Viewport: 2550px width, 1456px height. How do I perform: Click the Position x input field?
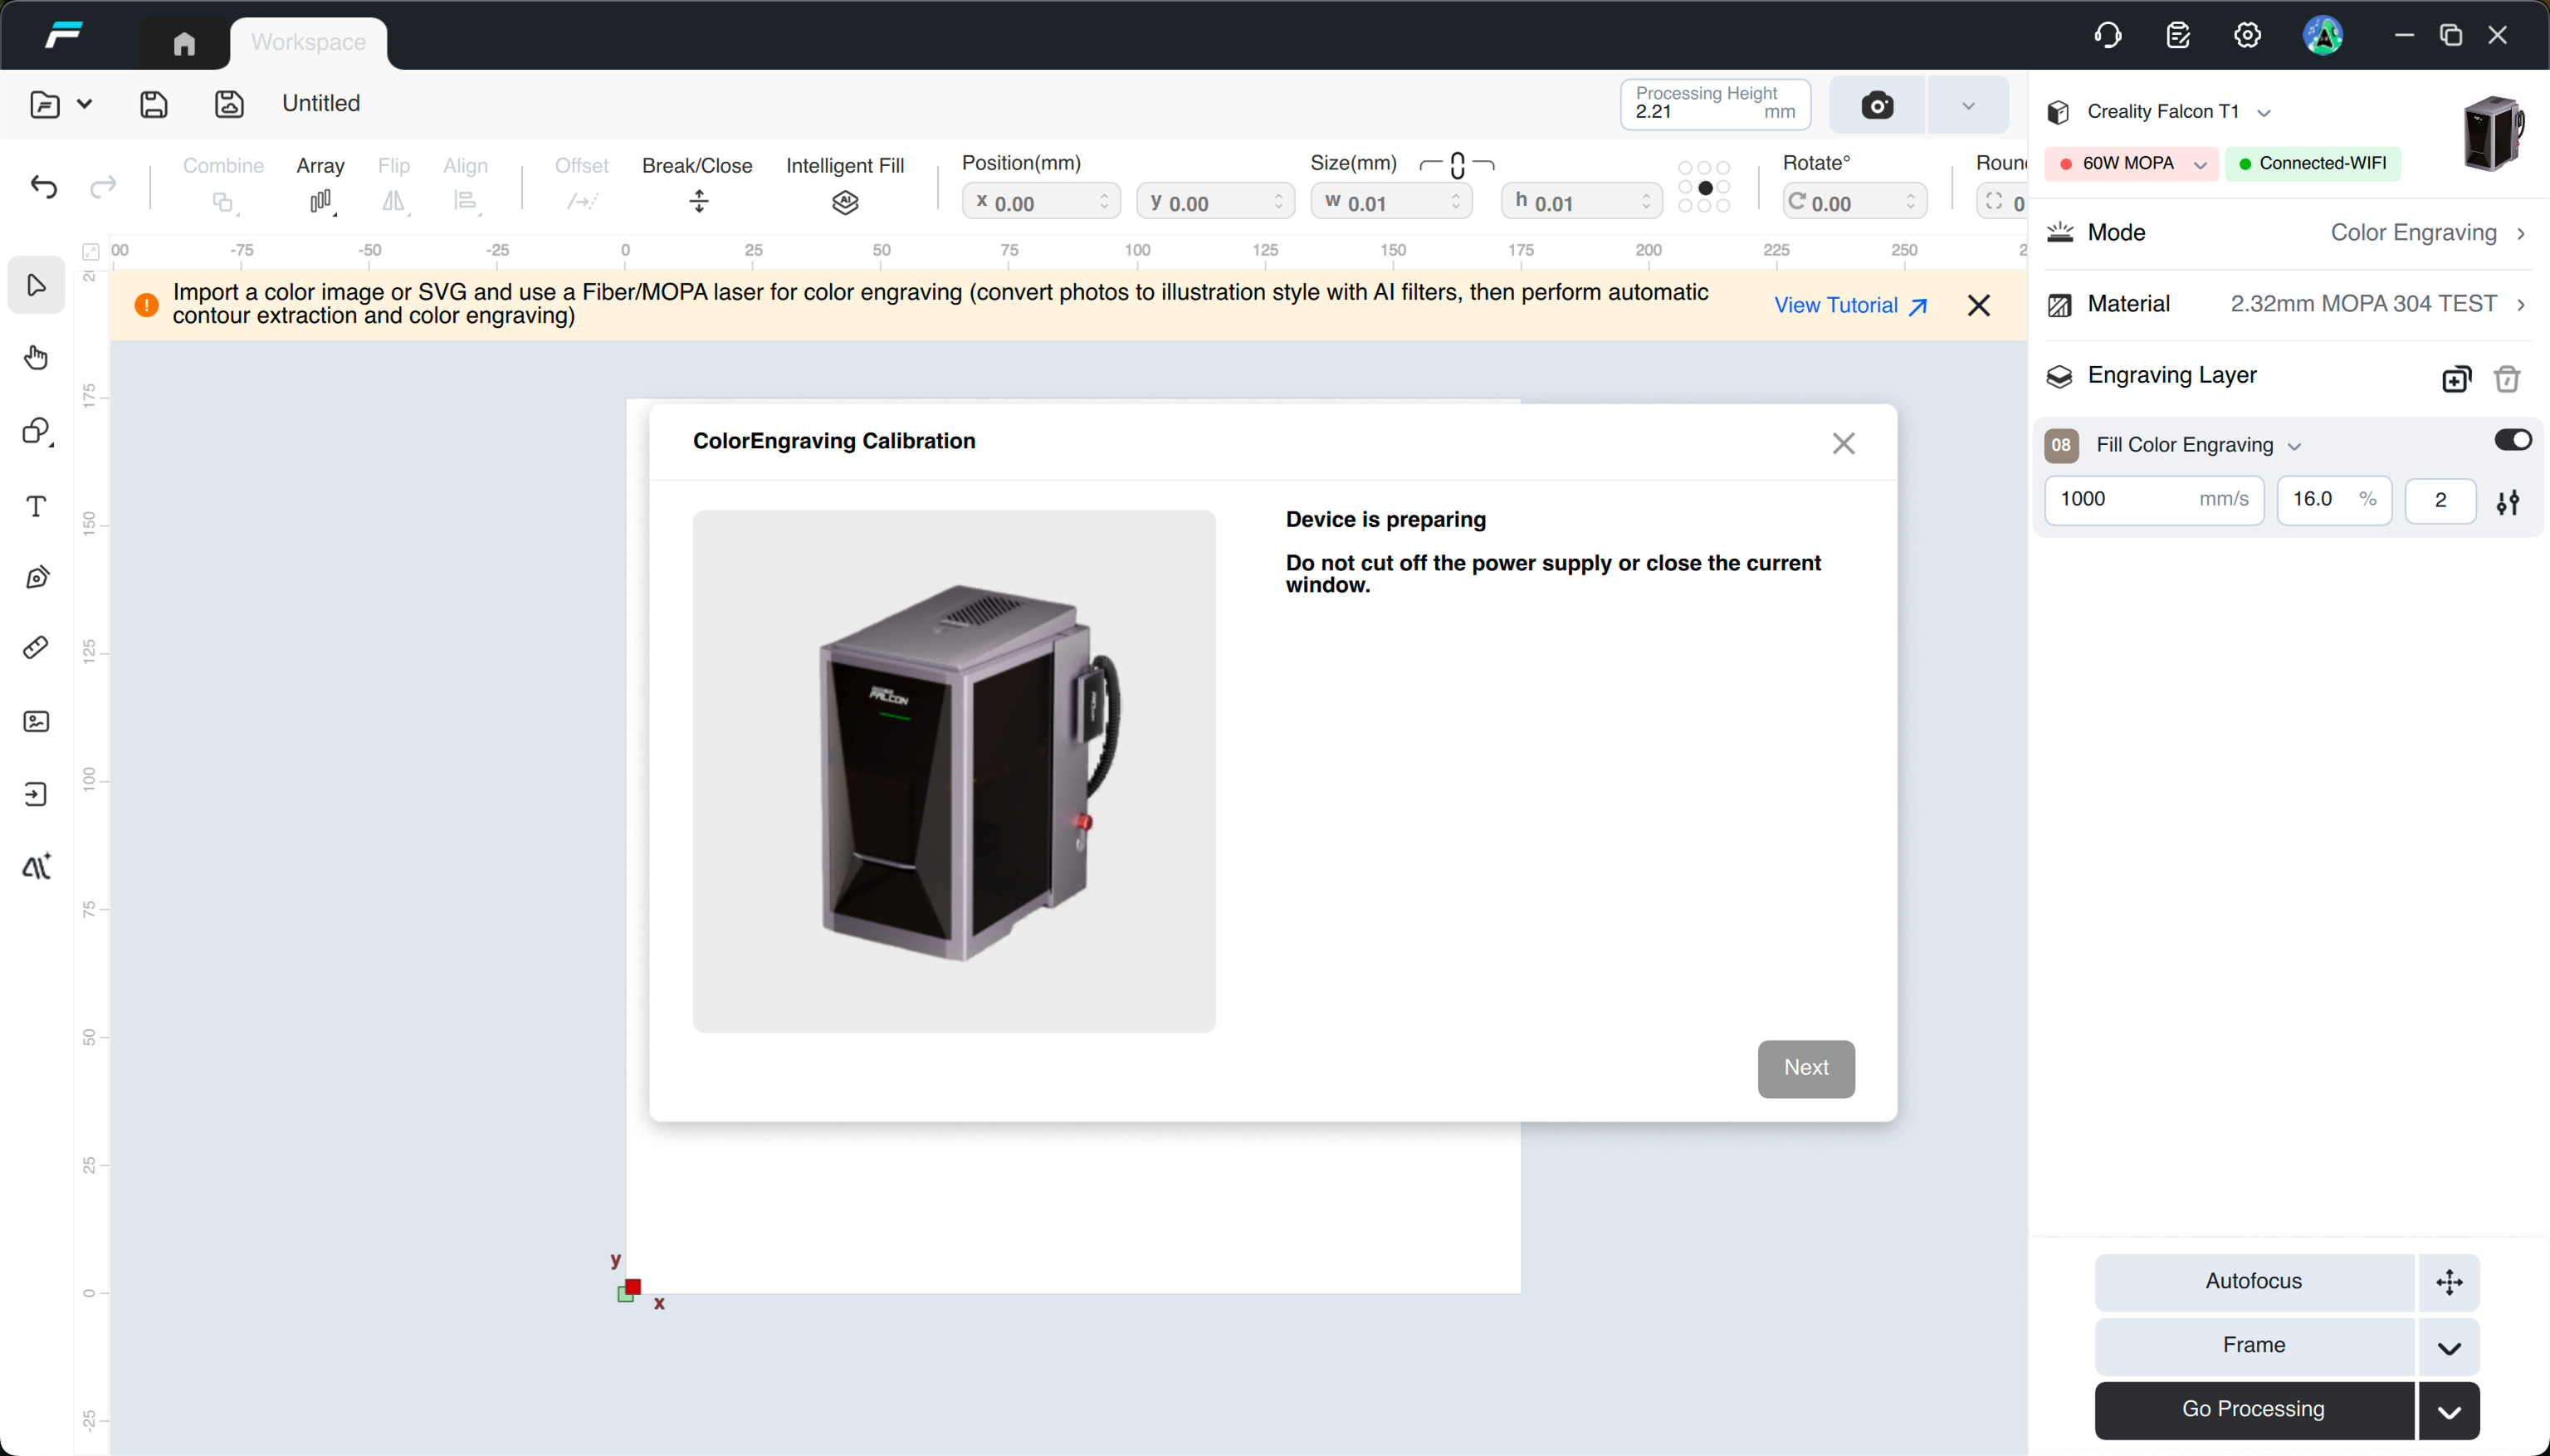(x=1041, y=202)
